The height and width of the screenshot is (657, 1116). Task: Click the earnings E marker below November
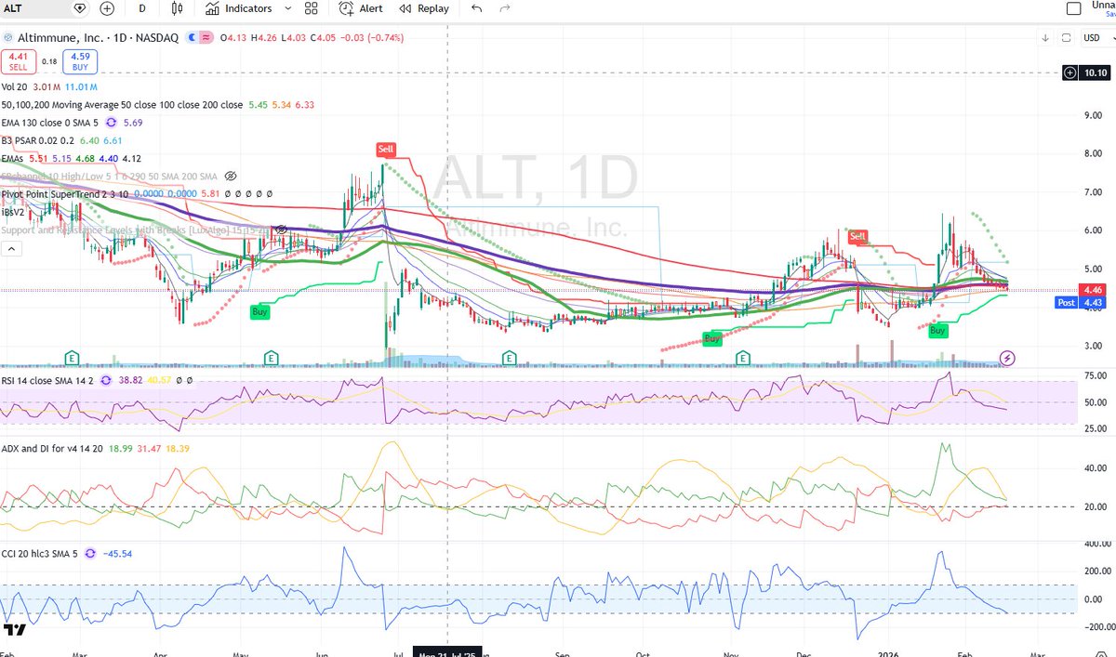(x=743, y=357)
